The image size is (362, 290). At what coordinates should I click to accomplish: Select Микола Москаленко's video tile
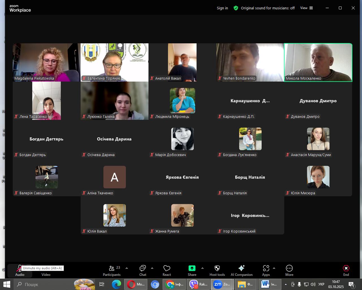318,62
